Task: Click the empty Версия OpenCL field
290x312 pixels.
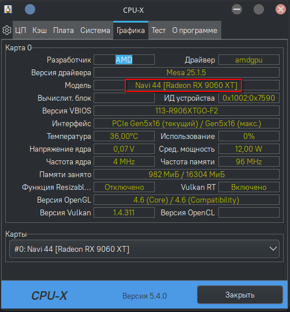Action: [249, 212]
